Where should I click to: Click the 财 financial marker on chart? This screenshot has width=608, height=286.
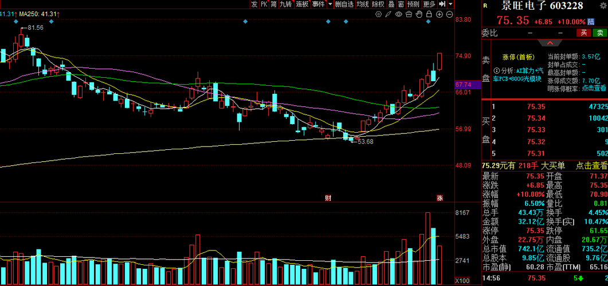pyautogui.click(x=328, y=198)
